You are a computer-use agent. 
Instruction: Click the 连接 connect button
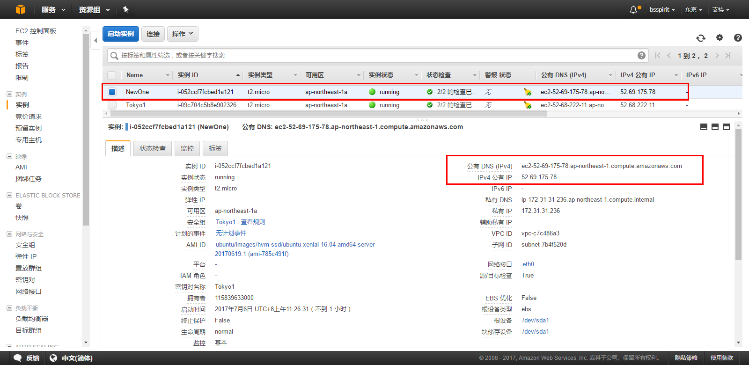tap(153, 34)
